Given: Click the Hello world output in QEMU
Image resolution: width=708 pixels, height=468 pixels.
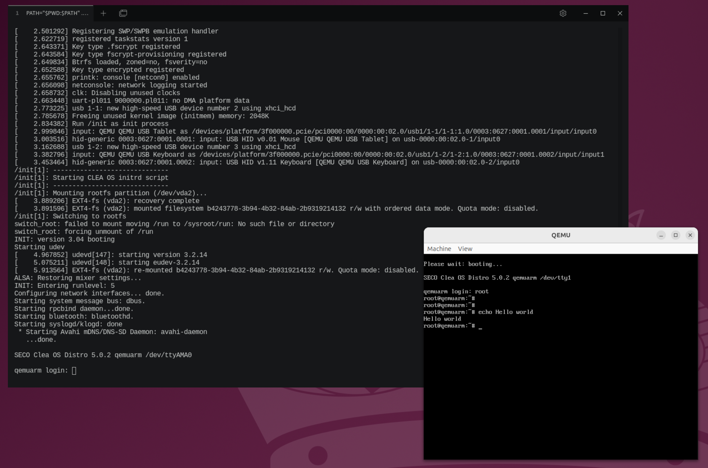Looking at the screenshot, I should [x=442, y=319].
